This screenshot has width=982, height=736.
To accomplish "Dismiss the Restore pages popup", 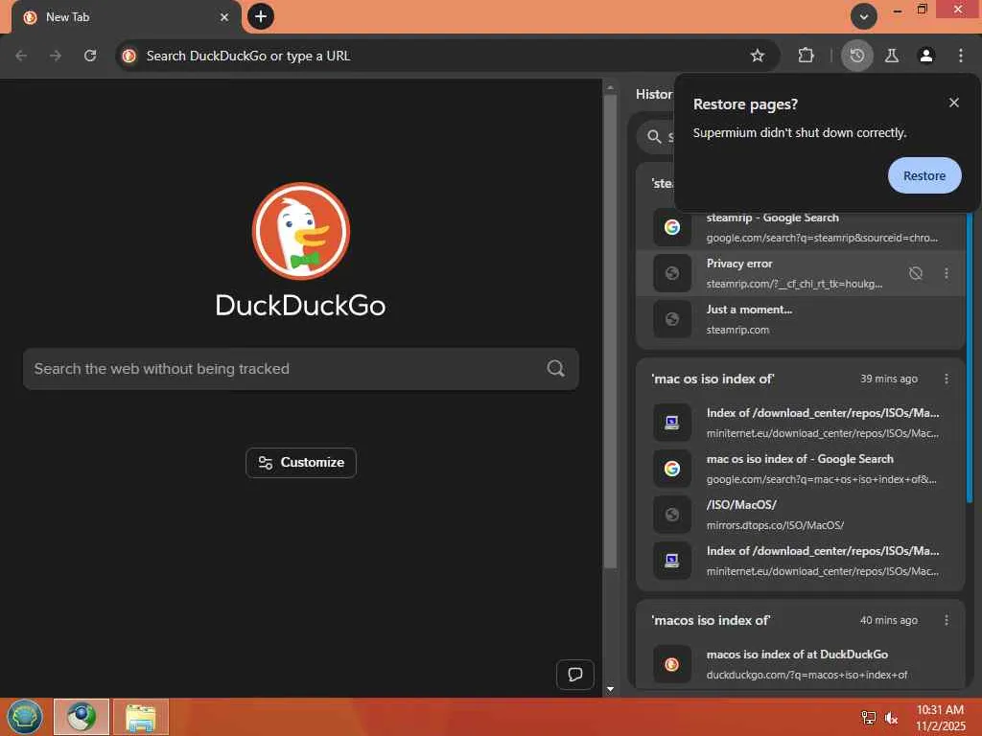I will [953, 103].
